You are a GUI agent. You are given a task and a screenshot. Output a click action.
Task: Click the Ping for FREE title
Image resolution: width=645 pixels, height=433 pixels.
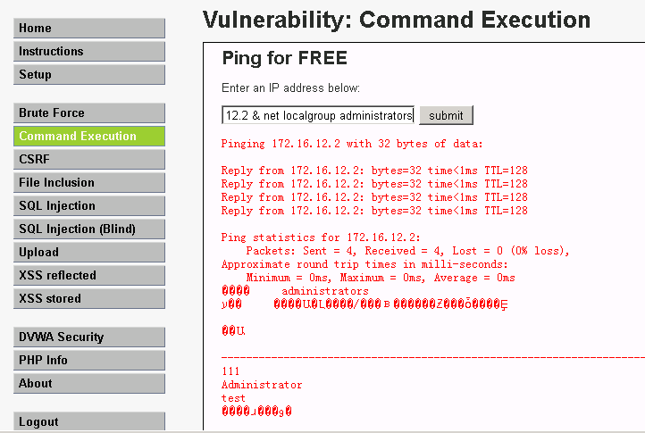(x=284, y=59)
